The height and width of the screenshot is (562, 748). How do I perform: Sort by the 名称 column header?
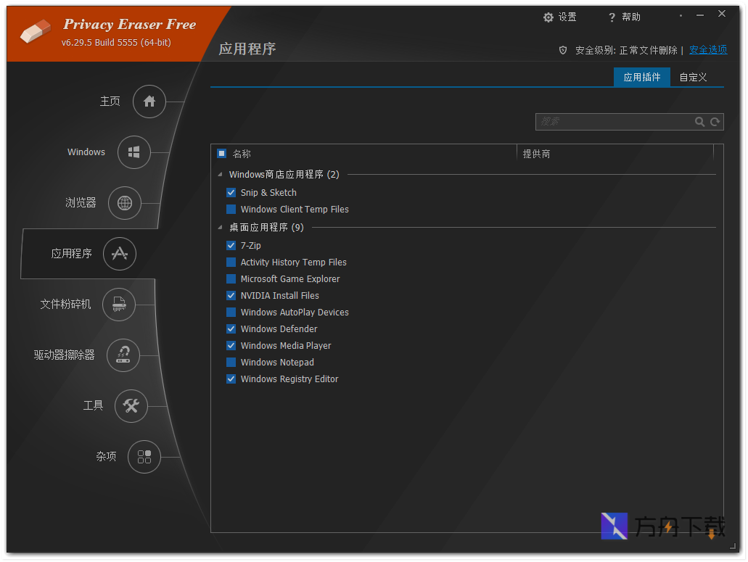[242, 154]
